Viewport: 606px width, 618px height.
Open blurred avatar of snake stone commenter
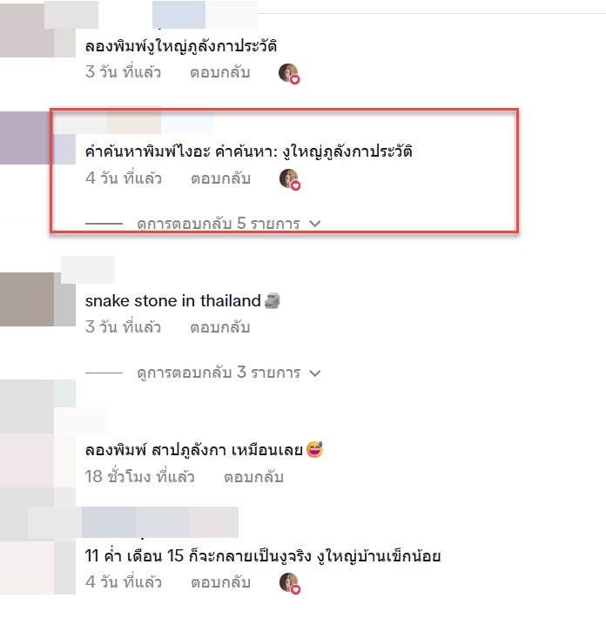pos(37,299)
